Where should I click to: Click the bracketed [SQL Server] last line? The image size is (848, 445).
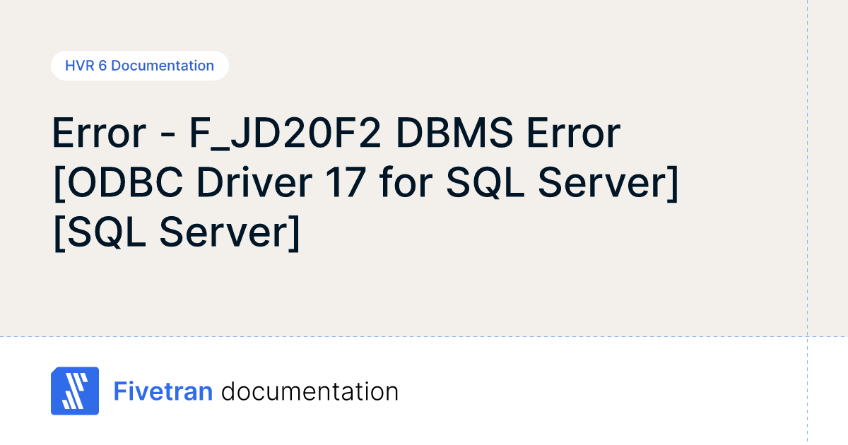[176, 232]
